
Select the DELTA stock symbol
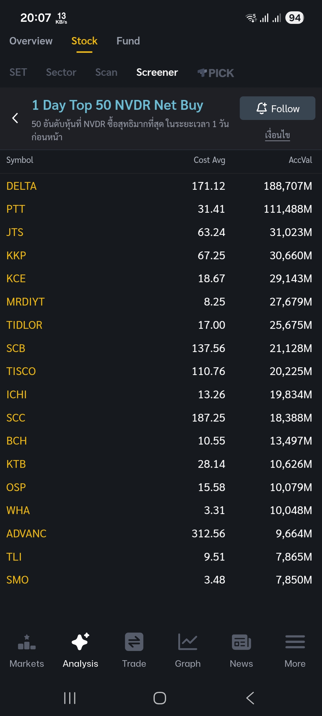coord(21,186)
